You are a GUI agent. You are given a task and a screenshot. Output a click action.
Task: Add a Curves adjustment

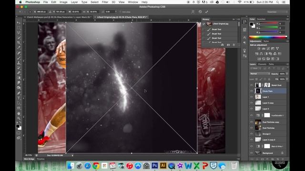pyautogui.click(x=268, y=48)
